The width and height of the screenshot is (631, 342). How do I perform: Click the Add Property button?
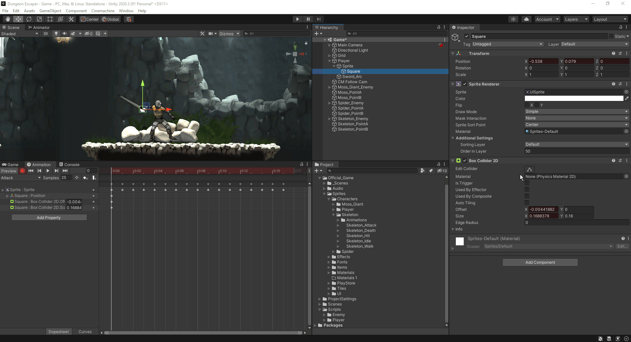[x=49, y=217]
